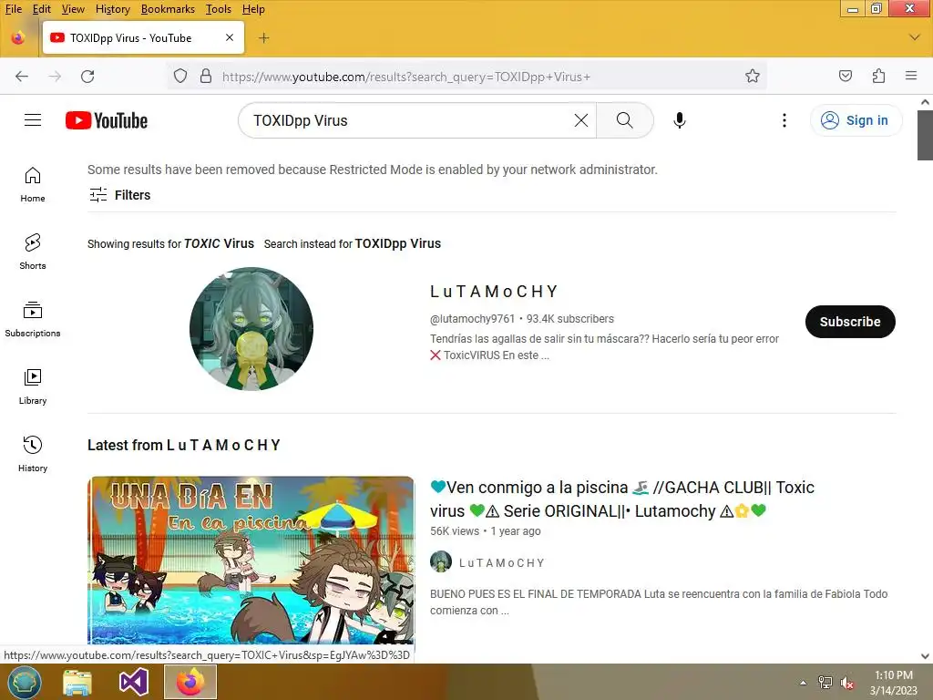Click the vertical scrollbar thumb
This screenshot has width=933, height=700.
tap(925, 135)
